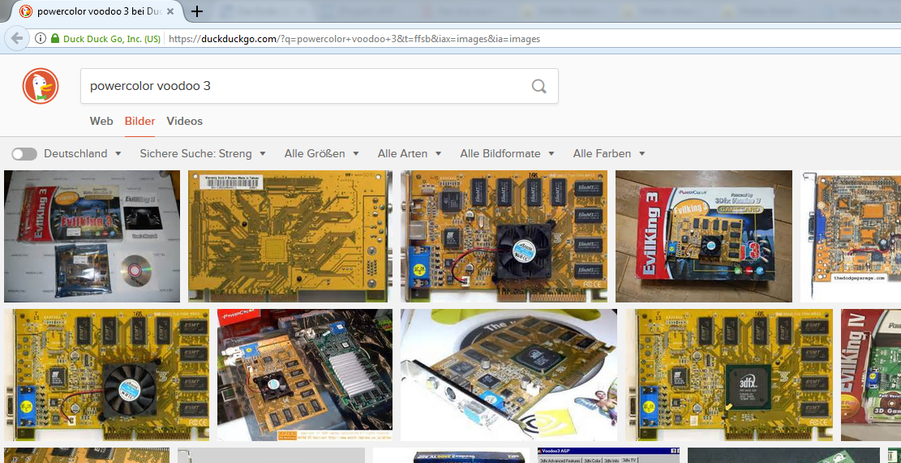Screen dimensions: 901x463
Task: Open card thumbnail with bare 3dfx chip
Action: (728, 375)
